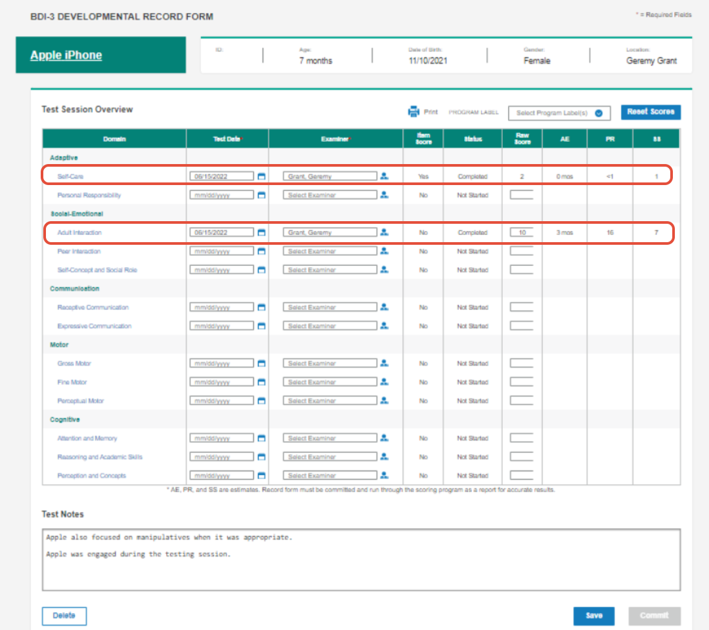Open calendar icon for Personal Responsibility row
Image resolution: width=709 pixels, height=630 pixels.
261,196
